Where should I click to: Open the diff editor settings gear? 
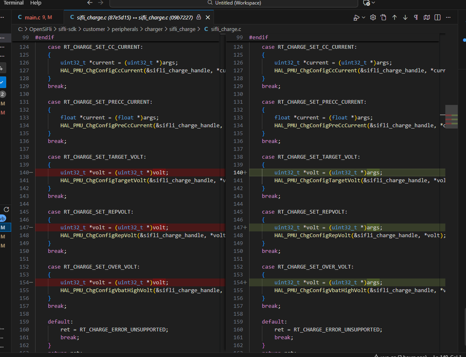373,17
